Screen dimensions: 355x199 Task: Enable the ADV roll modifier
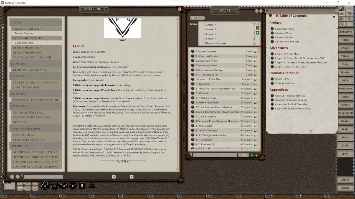tap(20, 183)
